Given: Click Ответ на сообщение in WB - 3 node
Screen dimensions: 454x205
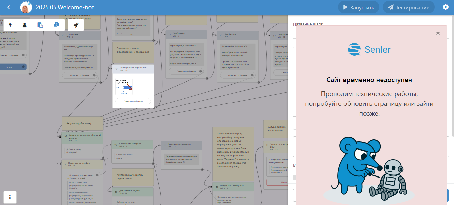Looking at the screenshot, I should pos(80,75).
